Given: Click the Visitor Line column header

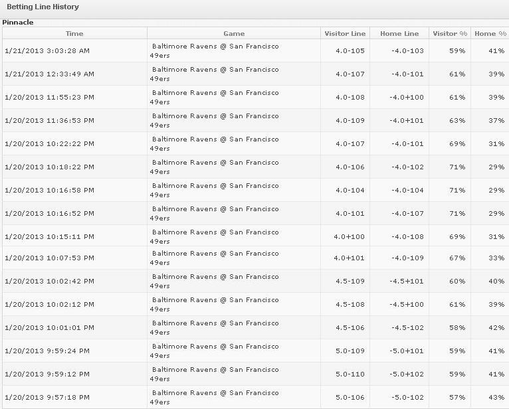Looking at the screenshot, I should point(345,33).
